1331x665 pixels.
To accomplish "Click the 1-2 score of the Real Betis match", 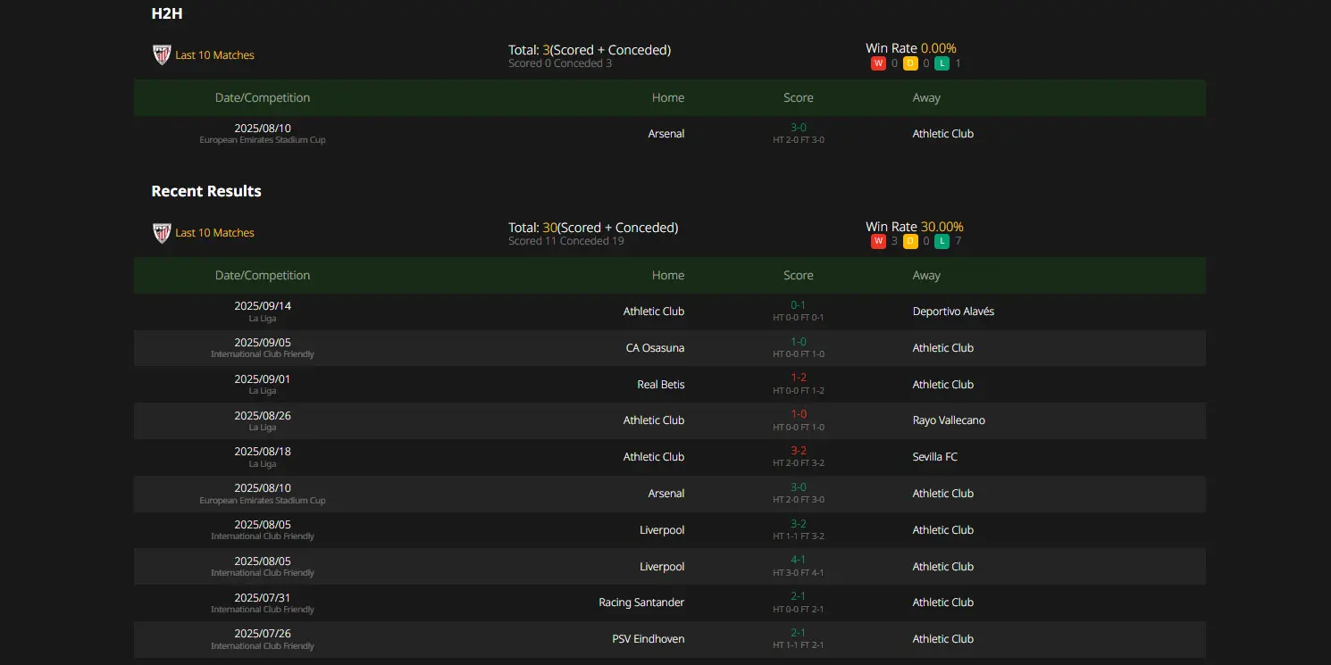I will click(799, 378).
